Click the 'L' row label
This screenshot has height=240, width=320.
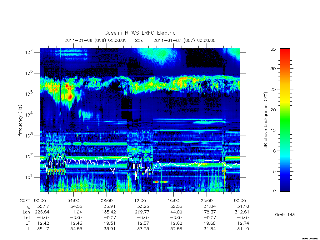(29, 229)
